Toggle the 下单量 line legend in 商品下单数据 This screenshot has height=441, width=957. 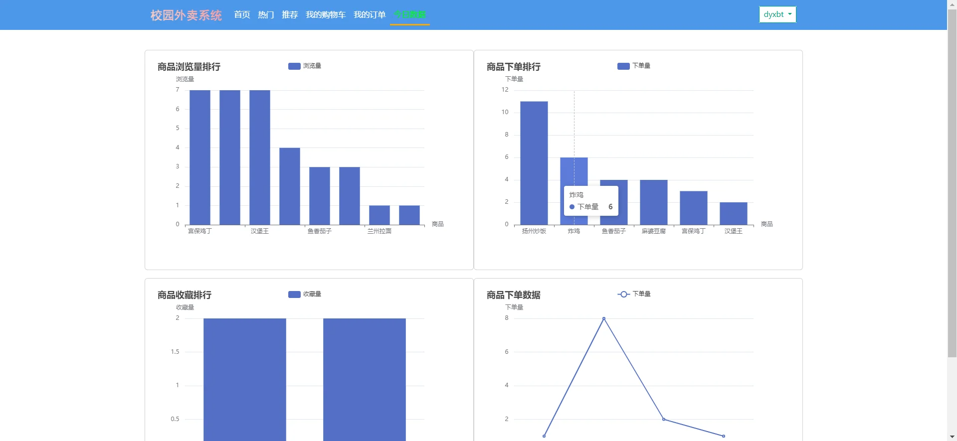[x=634, y=294]
